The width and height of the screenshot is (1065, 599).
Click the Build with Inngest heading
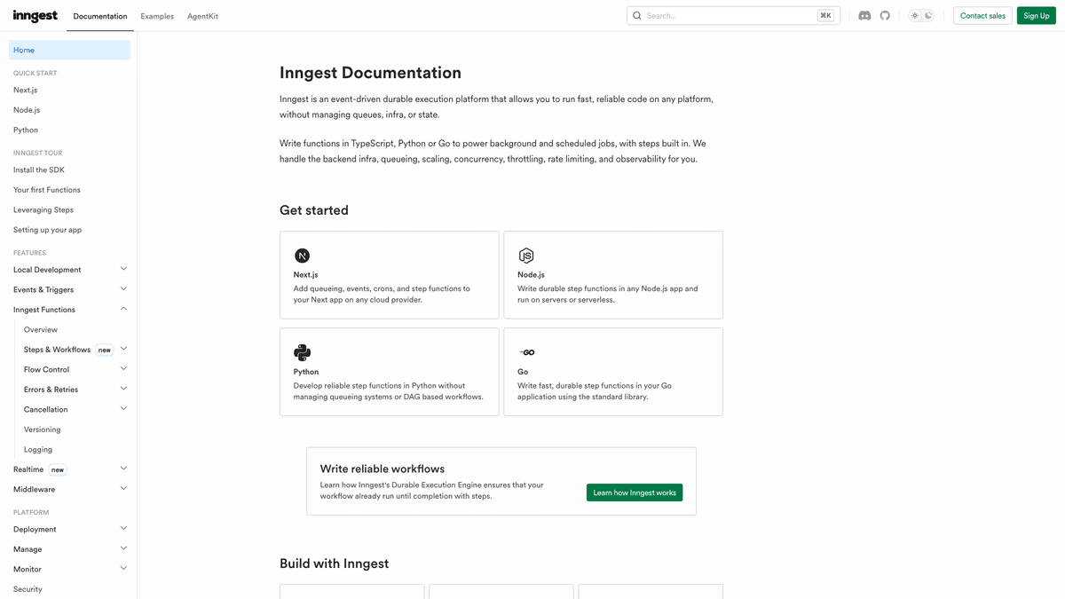click(334, 564)
